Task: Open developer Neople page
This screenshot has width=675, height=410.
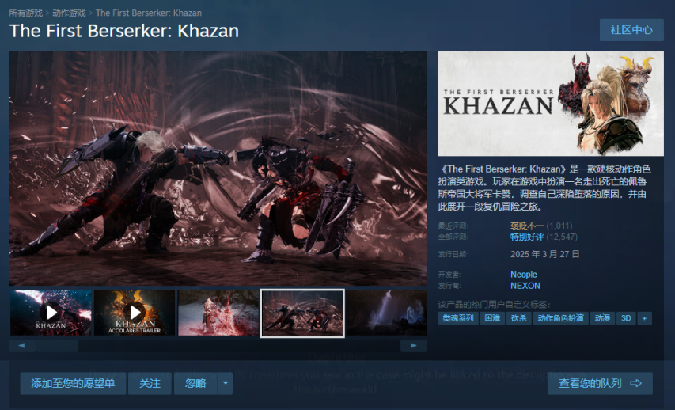Action: (524, 275)
